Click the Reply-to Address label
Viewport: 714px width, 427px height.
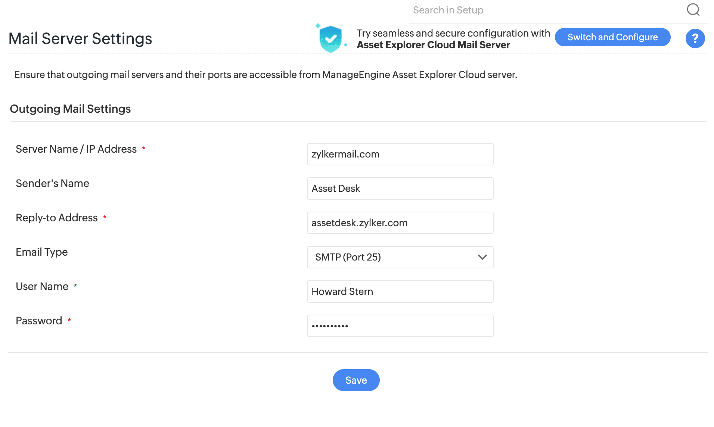[57, 218]
